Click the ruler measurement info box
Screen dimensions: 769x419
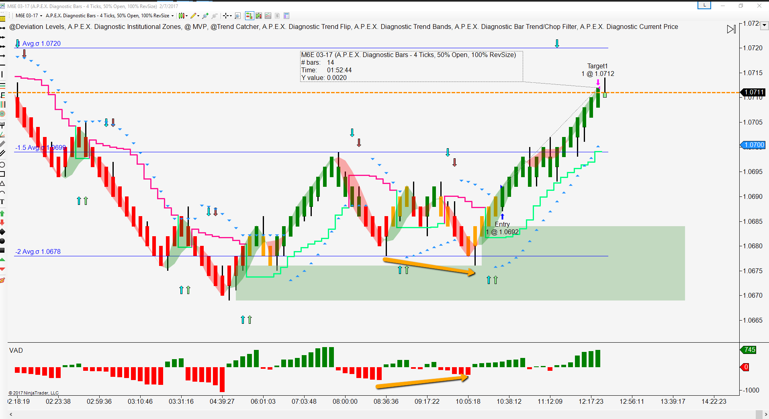[411, 66]
